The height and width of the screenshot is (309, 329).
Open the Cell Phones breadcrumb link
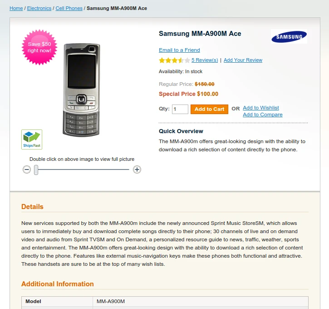tap(69, 8)
